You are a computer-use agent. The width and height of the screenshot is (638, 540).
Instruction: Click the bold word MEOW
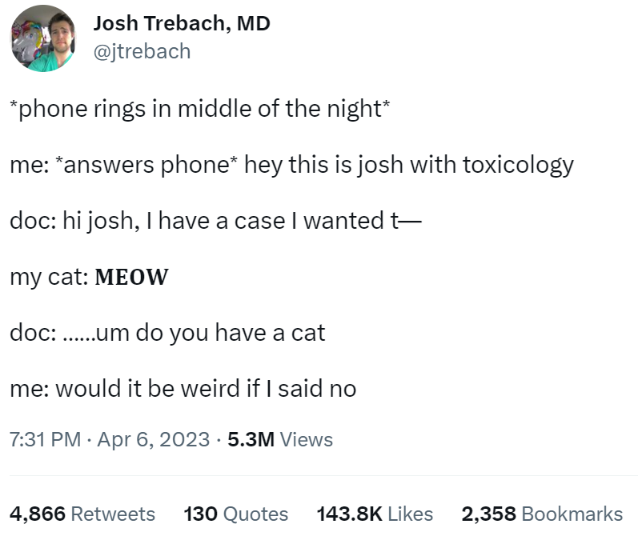point(131,277)
